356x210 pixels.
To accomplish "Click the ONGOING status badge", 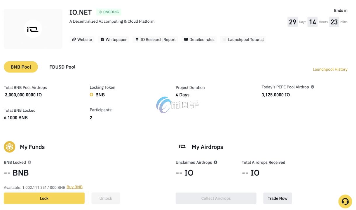I will click(x=109, y=12).
